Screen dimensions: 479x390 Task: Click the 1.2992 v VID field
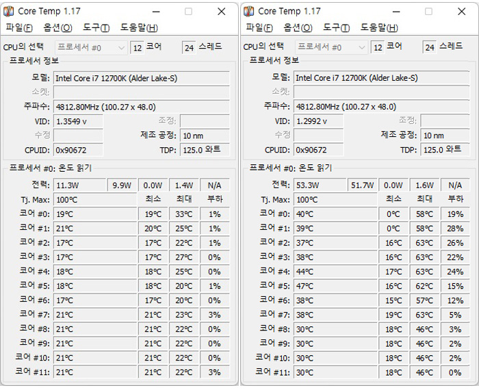point(318,121)
